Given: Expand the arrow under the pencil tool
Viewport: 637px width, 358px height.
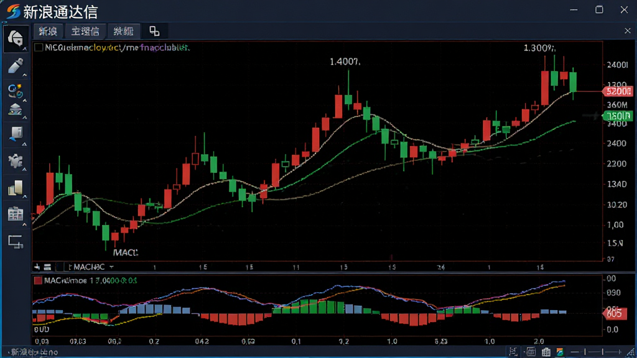Looking at the screenshot, I should coord(24,75).
